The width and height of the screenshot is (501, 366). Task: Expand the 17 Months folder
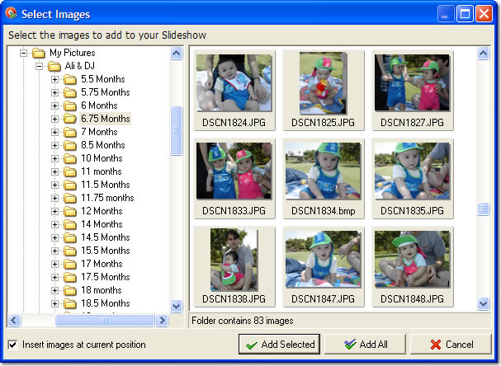point(54,265)
